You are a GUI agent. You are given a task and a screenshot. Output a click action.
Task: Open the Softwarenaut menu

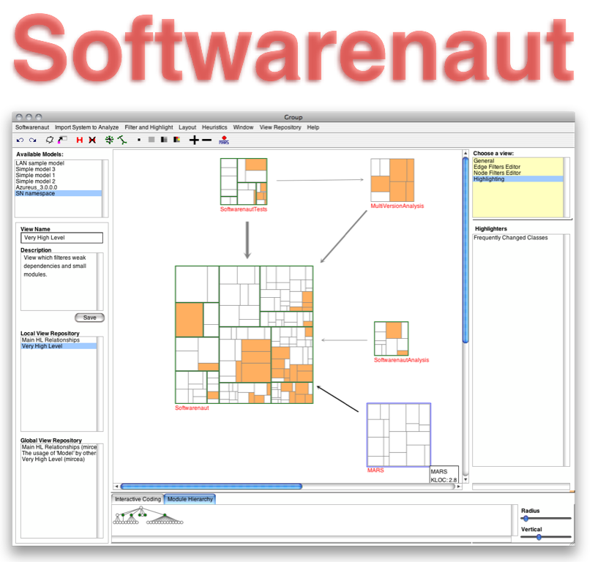point(32,127)
